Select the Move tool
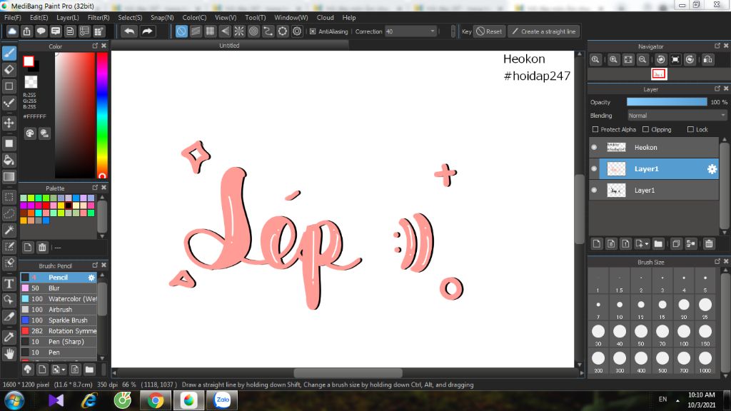This screenshot has height=411, width=731. click(9, 123)
